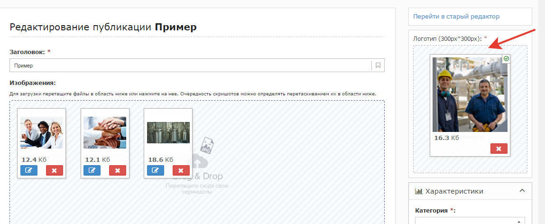
Task: Click the Характеристики chart icon
Action: click(x=419, y=191)
